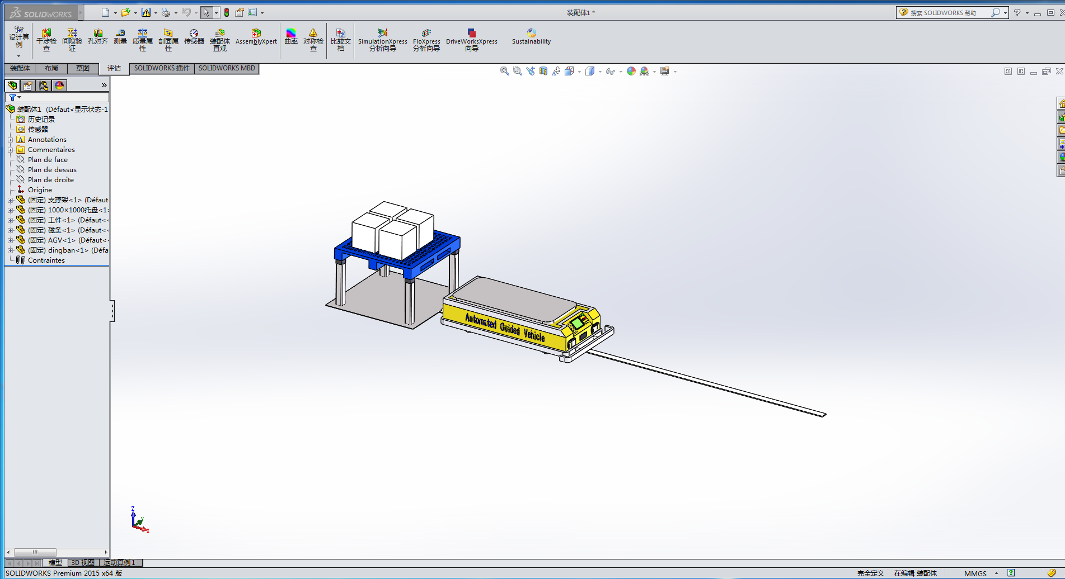Expand the Commentaires folder node
1065x579 pixels.
tap(10, 150)
